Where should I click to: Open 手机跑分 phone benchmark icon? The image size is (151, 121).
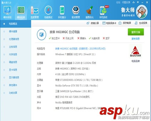click(x=62, y=12)
